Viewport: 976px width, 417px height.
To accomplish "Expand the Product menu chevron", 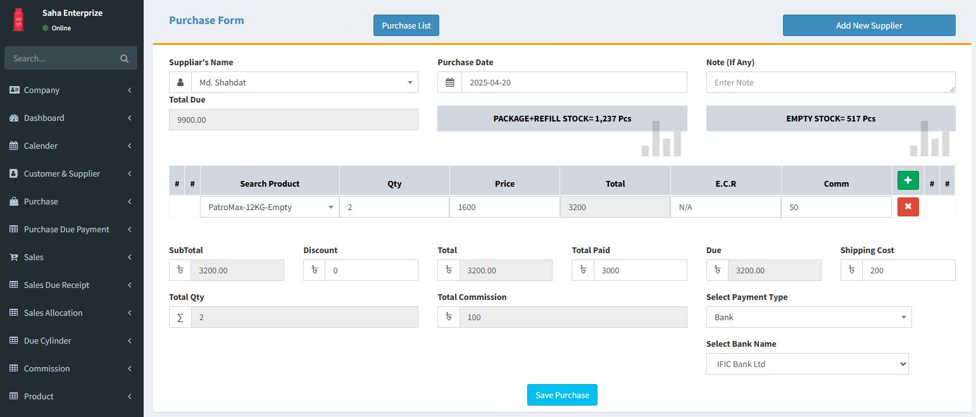I will click(x=130, y=396).
